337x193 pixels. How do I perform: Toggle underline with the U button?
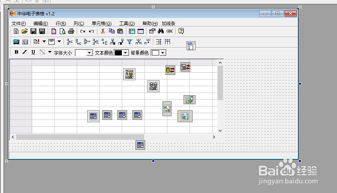33,52
